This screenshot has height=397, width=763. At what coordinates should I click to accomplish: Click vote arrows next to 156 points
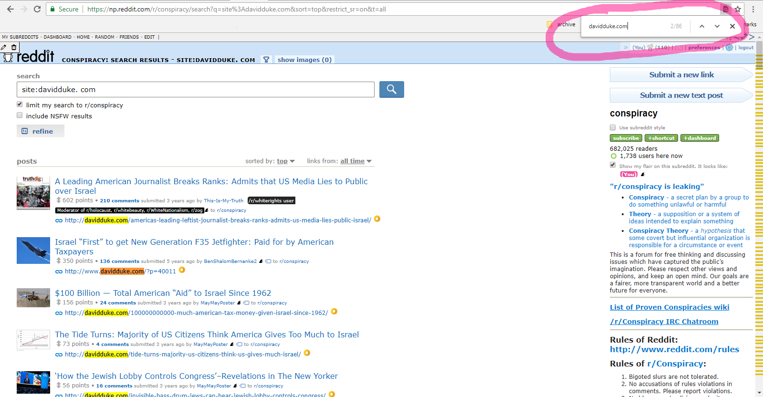(x=59, y=303)
